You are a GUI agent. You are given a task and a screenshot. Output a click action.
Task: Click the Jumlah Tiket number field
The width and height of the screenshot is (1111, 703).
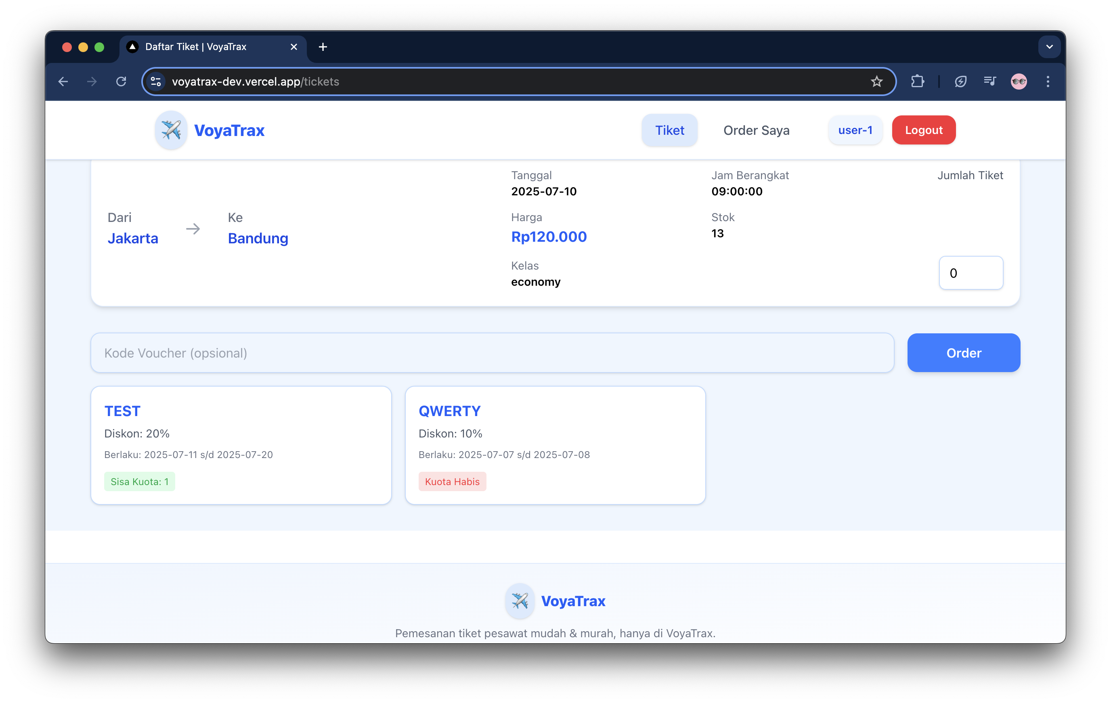click(970, 273)
